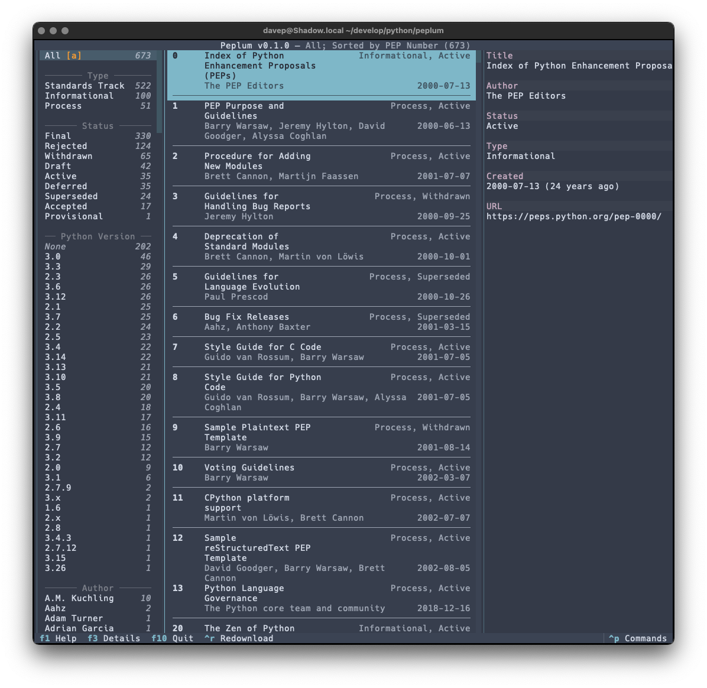The width and height of the screenshot is (707, 688).
Task: Click the f1 Help footer shortcut
Action: pyautogui.click(x=58, y=638)
